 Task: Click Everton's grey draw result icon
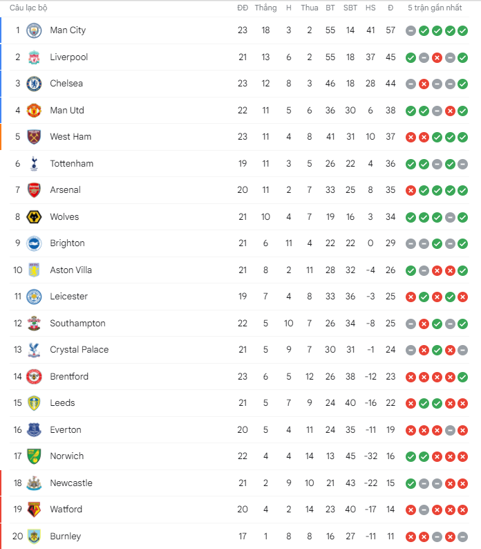[x=450, y=430]
